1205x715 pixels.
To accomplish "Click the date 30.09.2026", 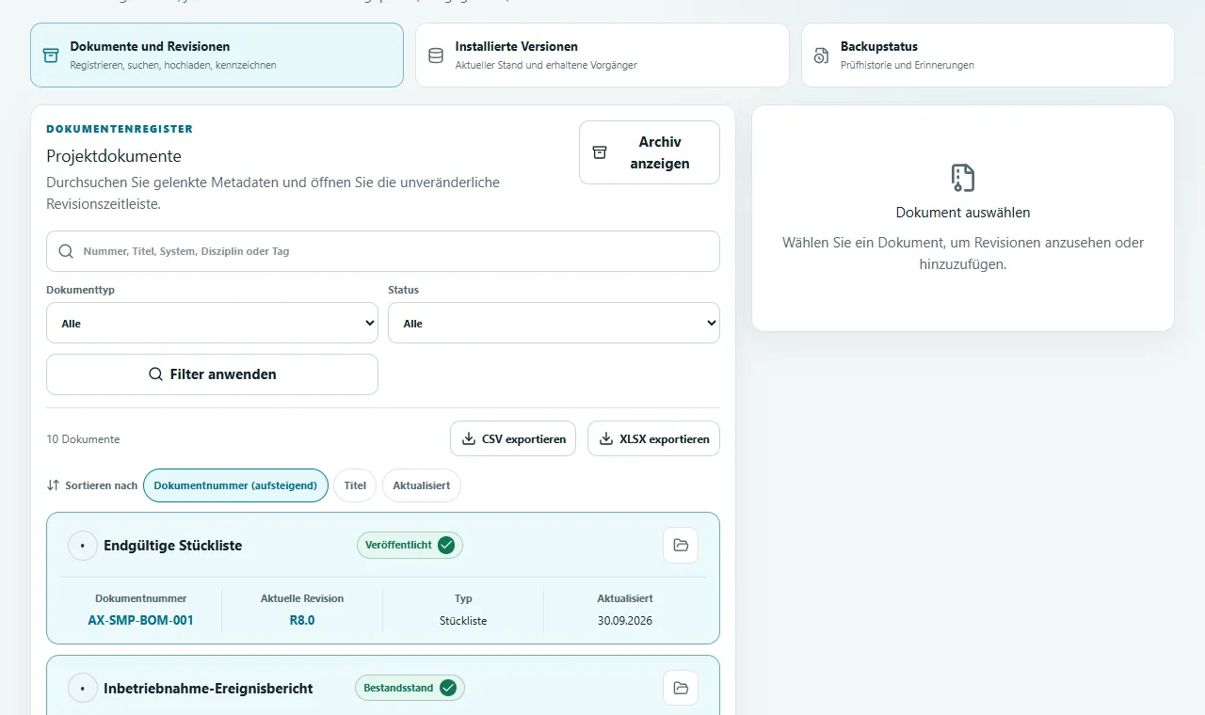I will click(625, 621).
